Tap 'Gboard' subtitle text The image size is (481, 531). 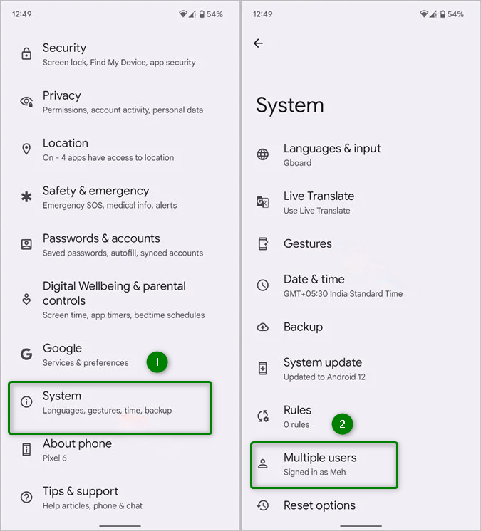click(x=297, y=163)
